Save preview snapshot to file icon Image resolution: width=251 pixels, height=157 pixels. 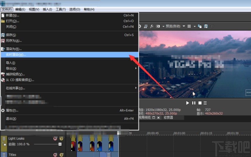206,26
